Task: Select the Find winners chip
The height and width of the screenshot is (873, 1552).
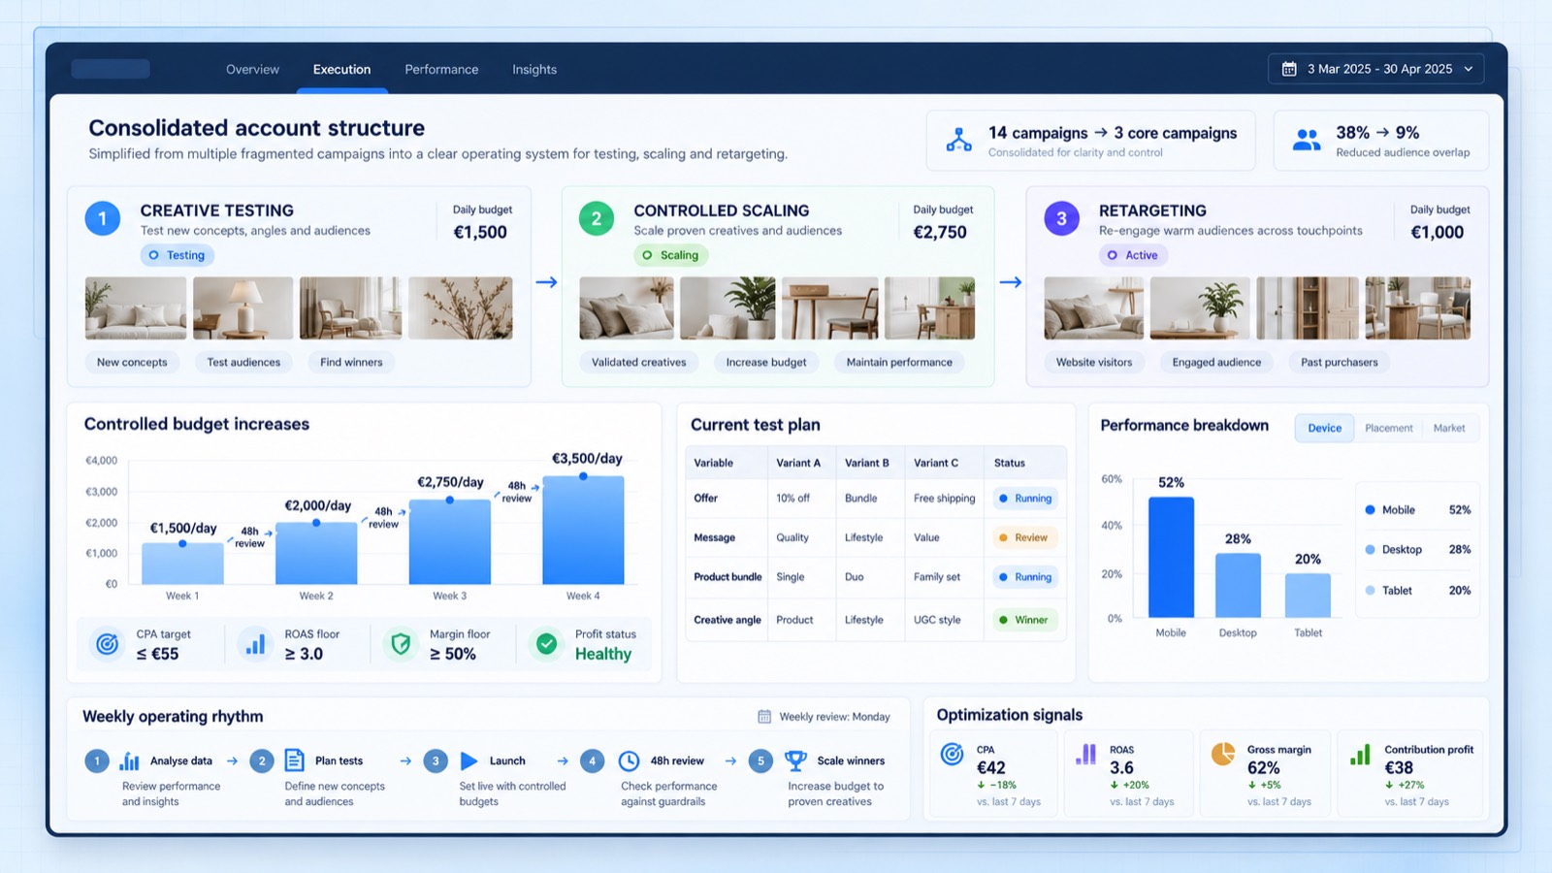Action: 351,362
